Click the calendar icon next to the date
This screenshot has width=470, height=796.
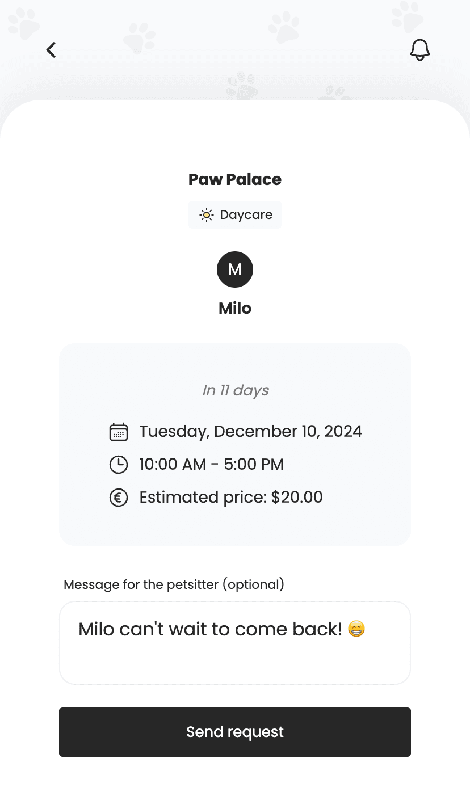click(x=118, y=432)
